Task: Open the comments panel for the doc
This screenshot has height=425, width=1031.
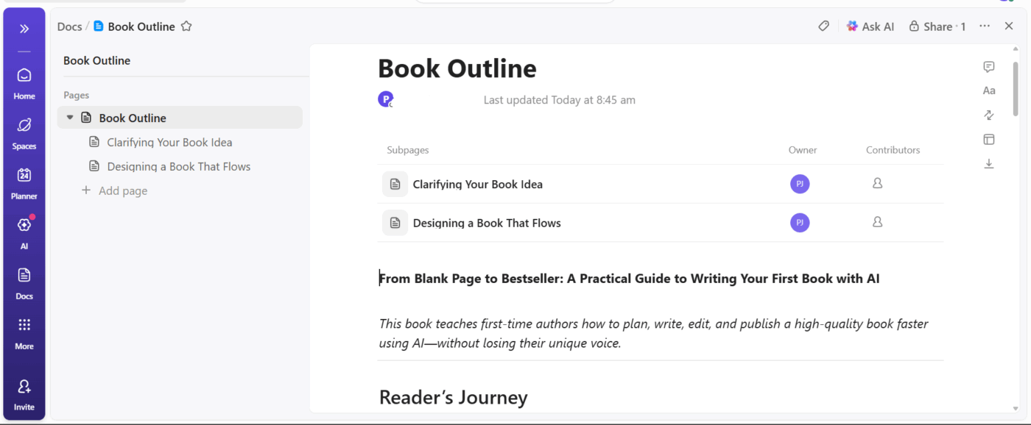Action: tap(988, 66)
